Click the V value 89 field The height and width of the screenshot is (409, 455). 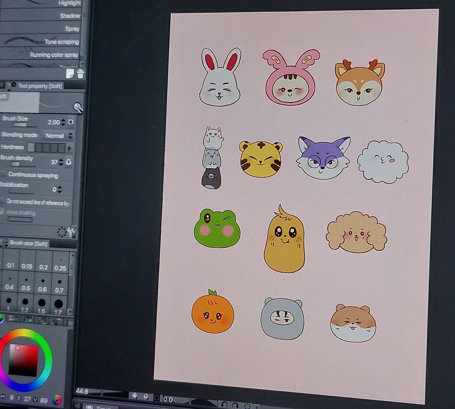(44, 400)
